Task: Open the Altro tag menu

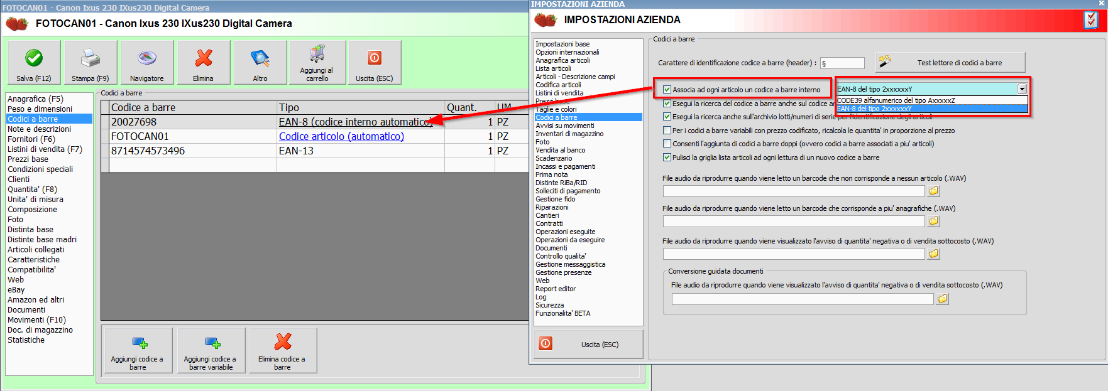Action: click(x=260, y=62)
